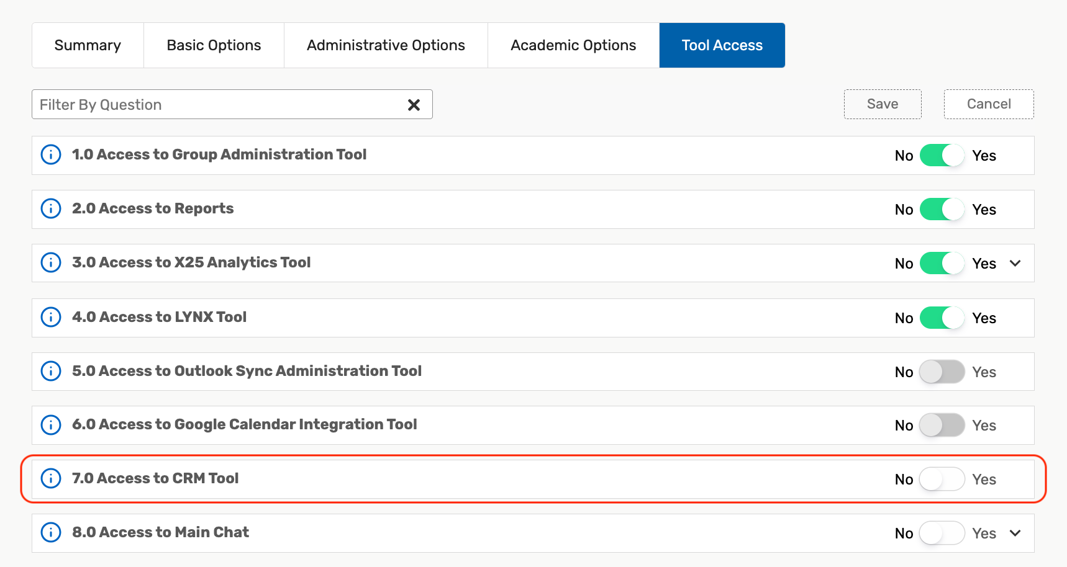Viewport: 1067px width, 567px height.
Task: Show info for Outlook Sync Administration Tool
Action: (x=51, y=371)
